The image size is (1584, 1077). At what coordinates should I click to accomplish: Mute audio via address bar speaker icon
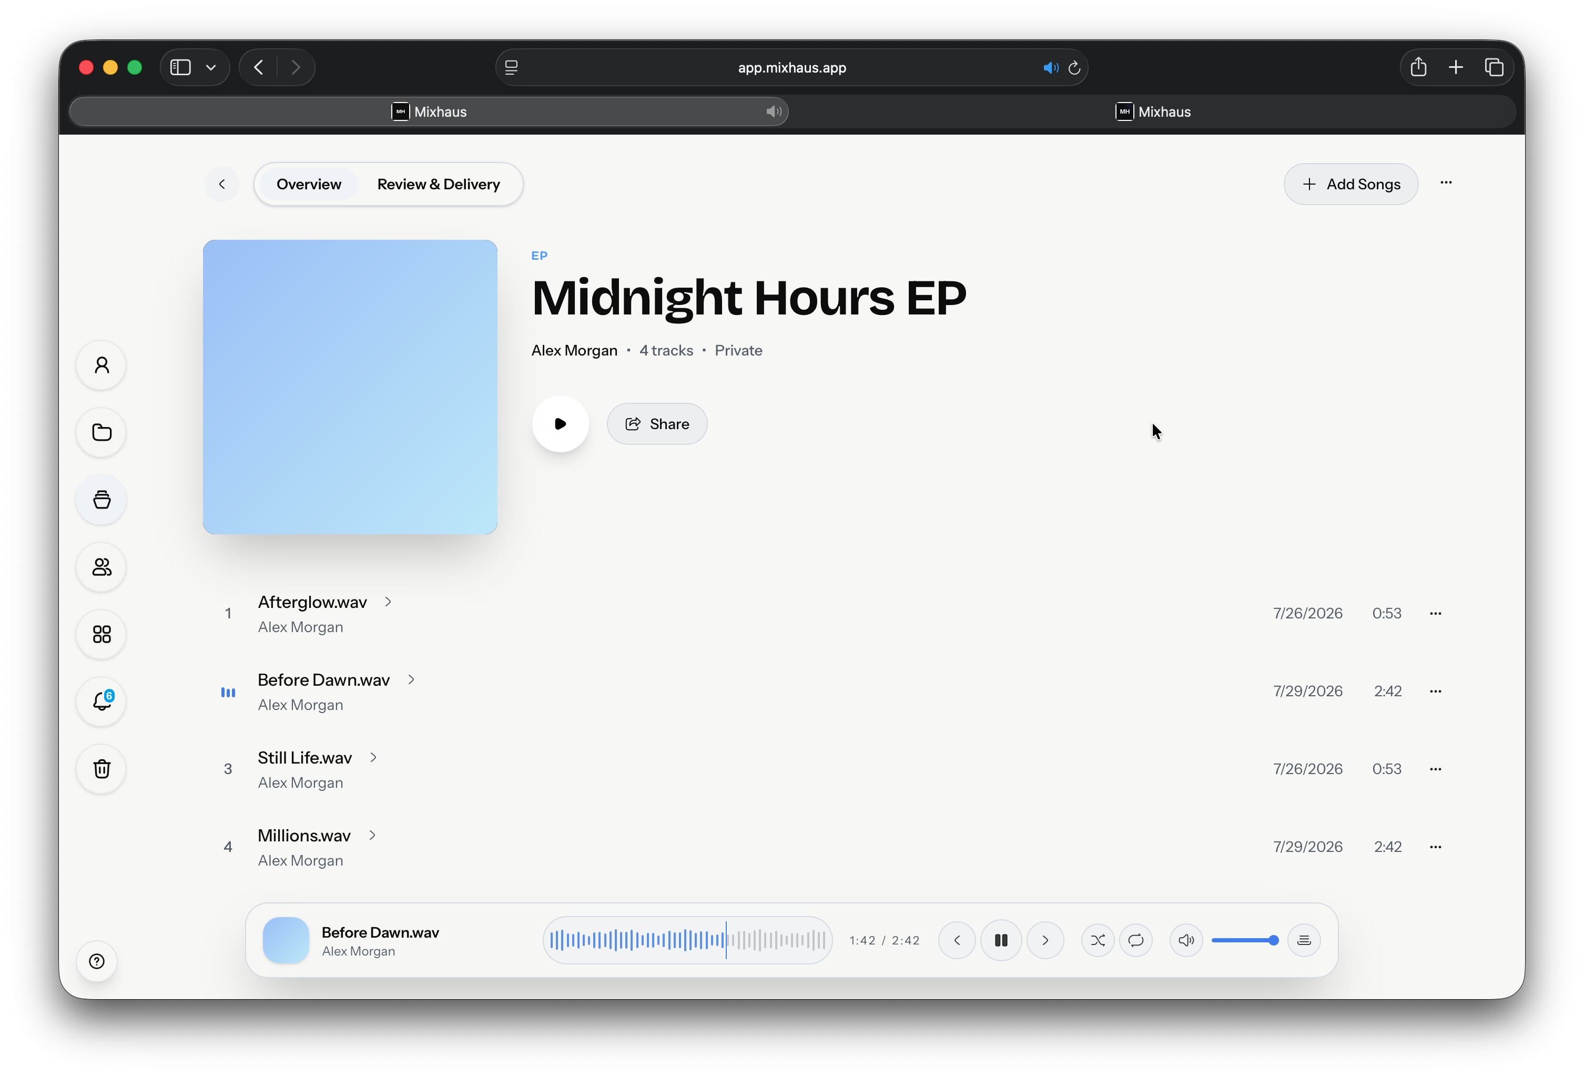1050,67
